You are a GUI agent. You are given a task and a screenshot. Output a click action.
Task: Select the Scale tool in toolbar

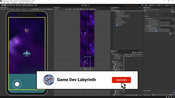[11, 5]
